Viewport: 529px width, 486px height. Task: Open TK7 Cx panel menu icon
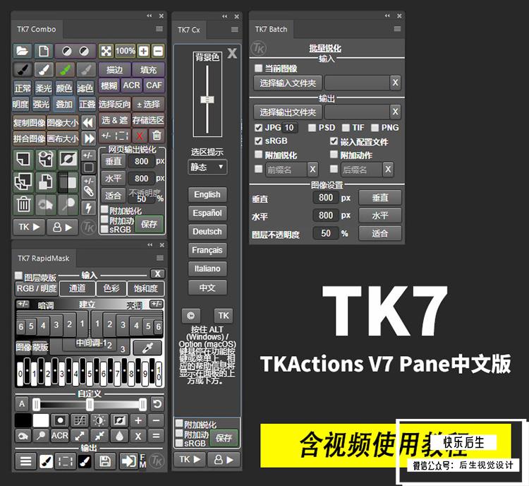point(234,30)
